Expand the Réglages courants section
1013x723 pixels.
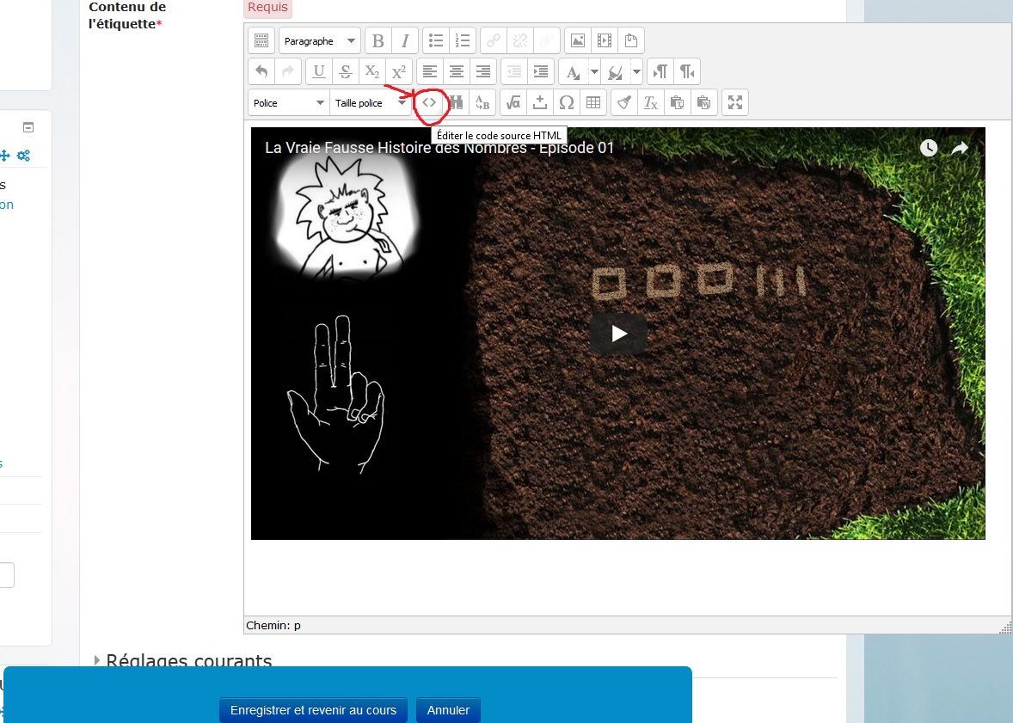tap(188, 661)
